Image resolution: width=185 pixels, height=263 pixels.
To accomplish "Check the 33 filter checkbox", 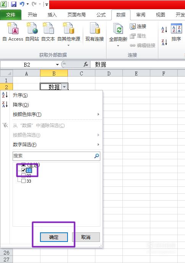I will [x=24, y=181].
